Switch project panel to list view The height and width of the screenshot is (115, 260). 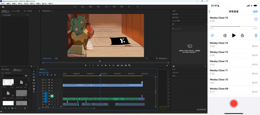pyautogui.click(x=6, y=108)
